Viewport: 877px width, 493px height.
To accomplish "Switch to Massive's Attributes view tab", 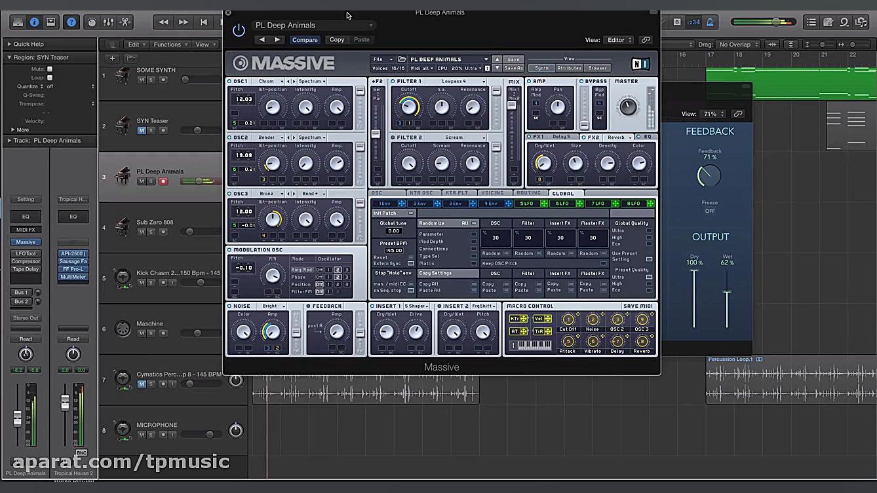I will coord(569,67).
